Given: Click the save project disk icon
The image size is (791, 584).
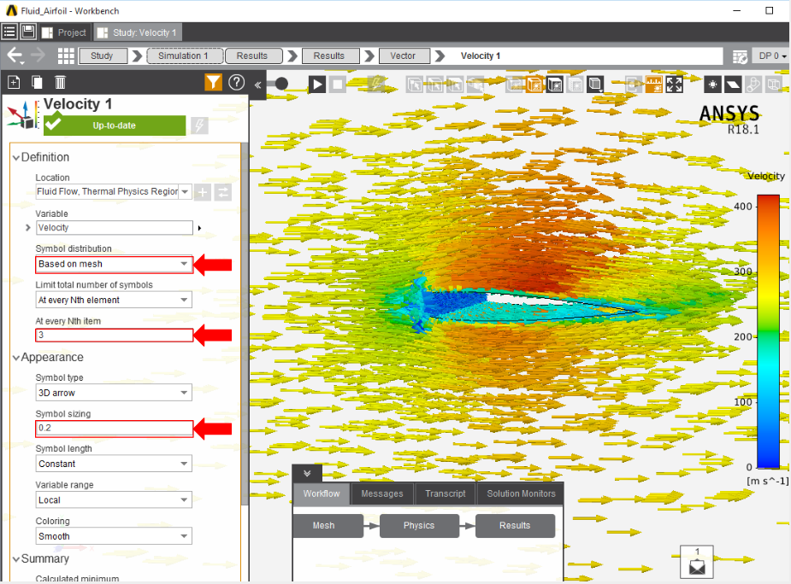Looking at the screenshot, I should 28,32.
